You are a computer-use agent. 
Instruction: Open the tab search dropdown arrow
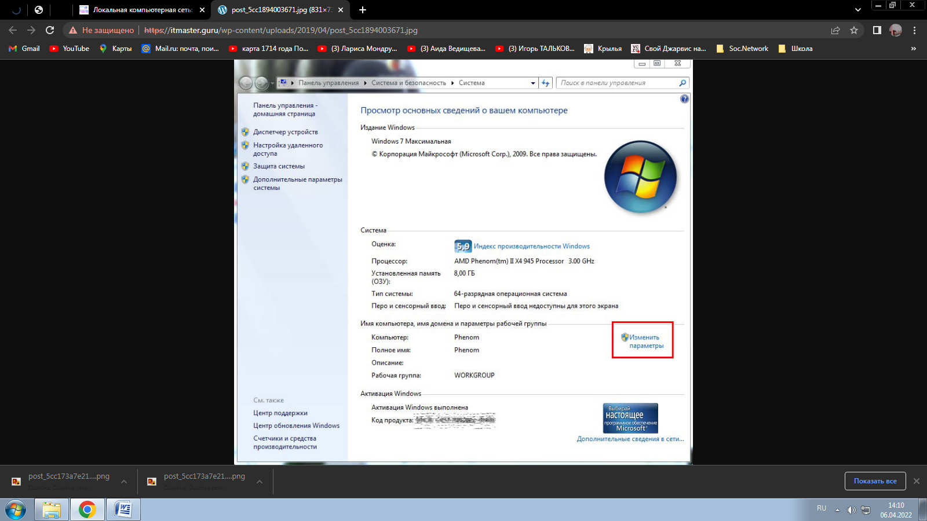click(x=858, y=10)
